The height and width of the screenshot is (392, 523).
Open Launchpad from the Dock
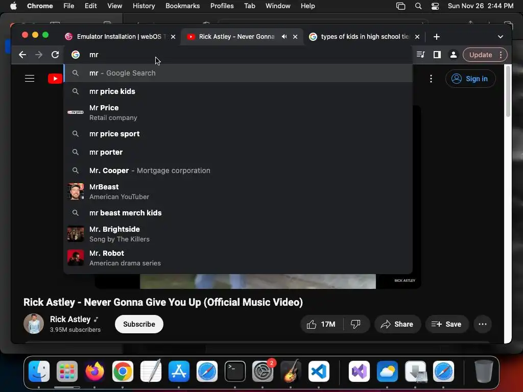point(67,371)
